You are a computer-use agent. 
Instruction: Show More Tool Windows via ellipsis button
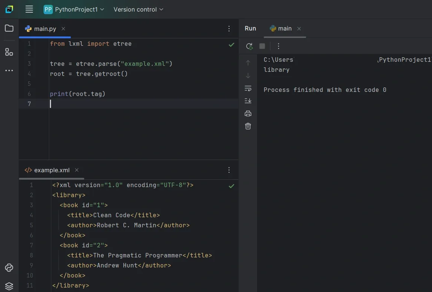tap(9, 70)
